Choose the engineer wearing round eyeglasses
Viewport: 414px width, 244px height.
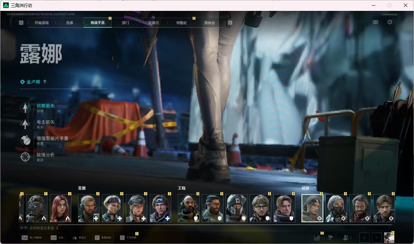[260, 209]
